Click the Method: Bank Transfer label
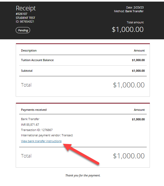 (129, 11)
